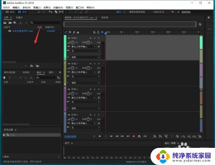The height and width of the screenshot is (165, 215).
Task: Arm track 1 for record with R button
Action: pyautogui.click(x=98, y=38)
